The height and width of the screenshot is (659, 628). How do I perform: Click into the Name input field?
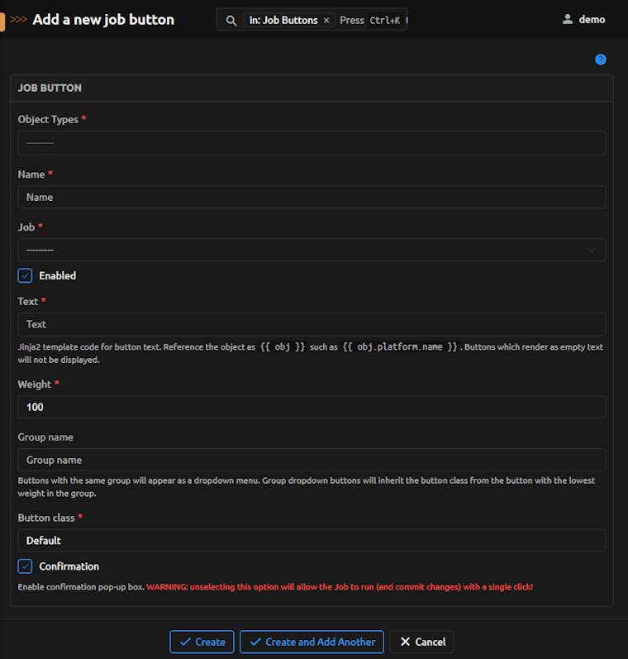(312, 197)
